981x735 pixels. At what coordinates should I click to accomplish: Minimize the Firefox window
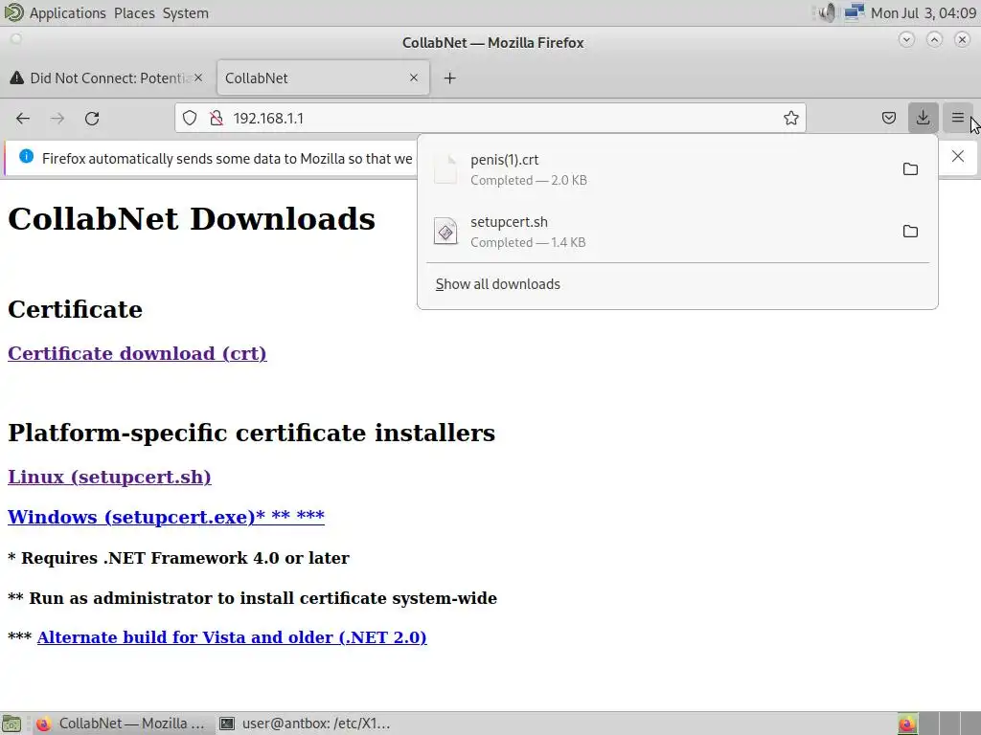(x=906, y=39)
